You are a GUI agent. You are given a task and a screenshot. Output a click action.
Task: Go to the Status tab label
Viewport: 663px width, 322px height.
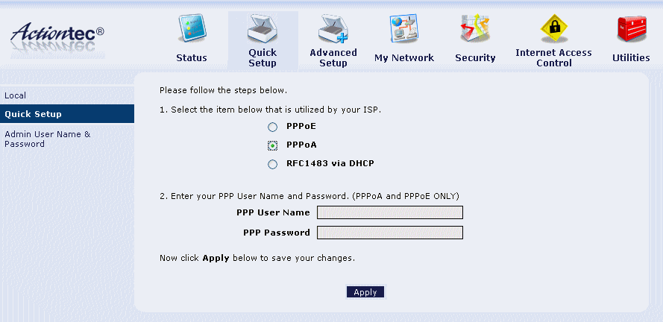click(x=192, y=58)
